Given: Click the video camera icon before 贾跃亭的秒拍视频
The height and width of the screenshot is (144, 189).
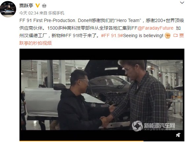Looking at the screenshot, I should click(x=175, y=36).
